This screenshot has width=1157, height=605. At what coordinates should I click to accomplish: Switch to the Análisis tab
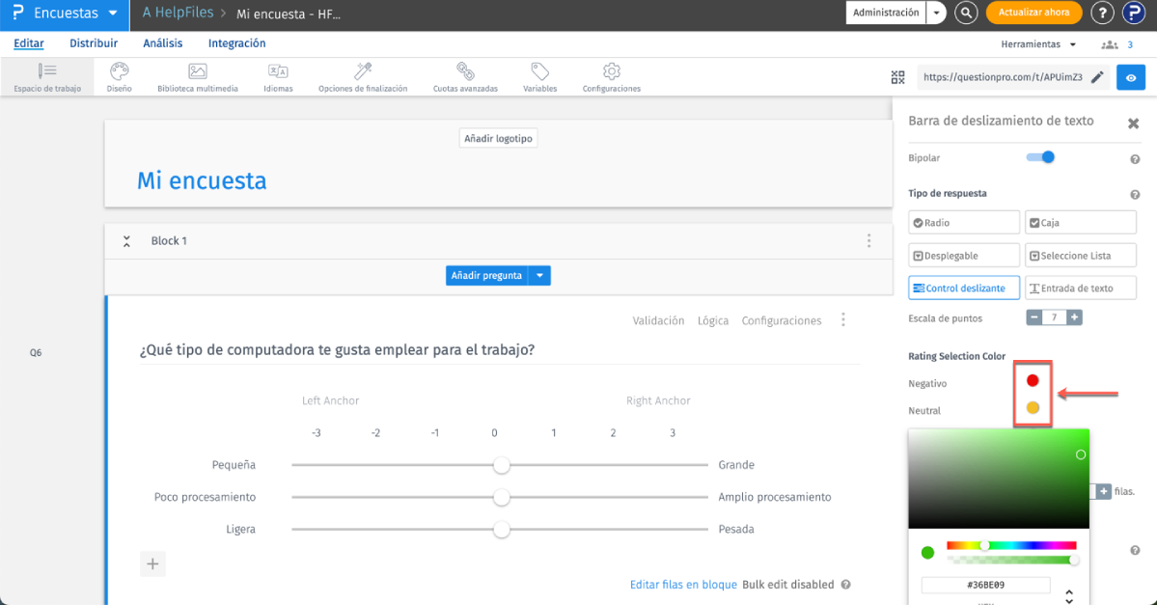point(162,43)
